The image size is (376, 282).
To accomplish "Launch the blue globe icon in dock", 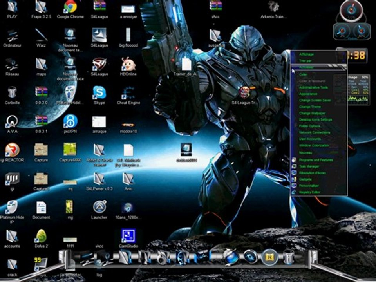I will click(230, 257).
